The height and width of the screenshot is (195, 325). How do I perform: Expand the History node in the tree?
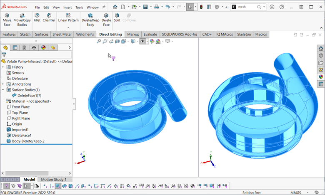(3, 67)
